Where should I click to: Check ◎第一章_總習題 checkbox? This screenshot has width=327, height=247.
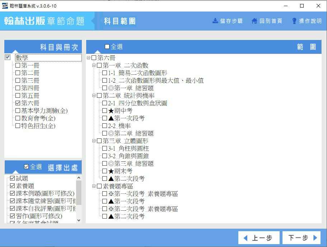click(x=105, y=88)
